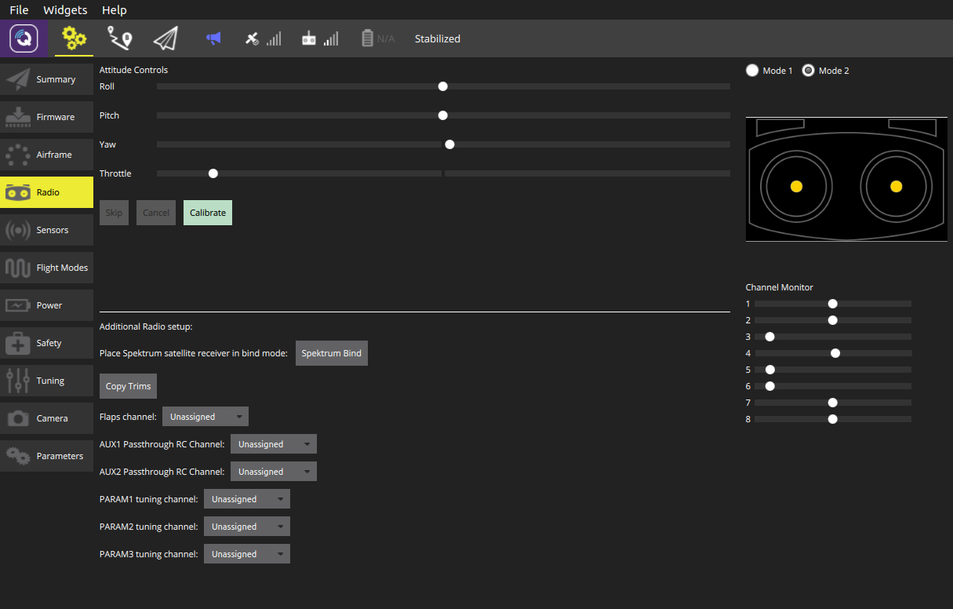Open AUX1 Passthrough RC Channel dropdown
This screenshot has height=609, width=953.
point(274,444)
